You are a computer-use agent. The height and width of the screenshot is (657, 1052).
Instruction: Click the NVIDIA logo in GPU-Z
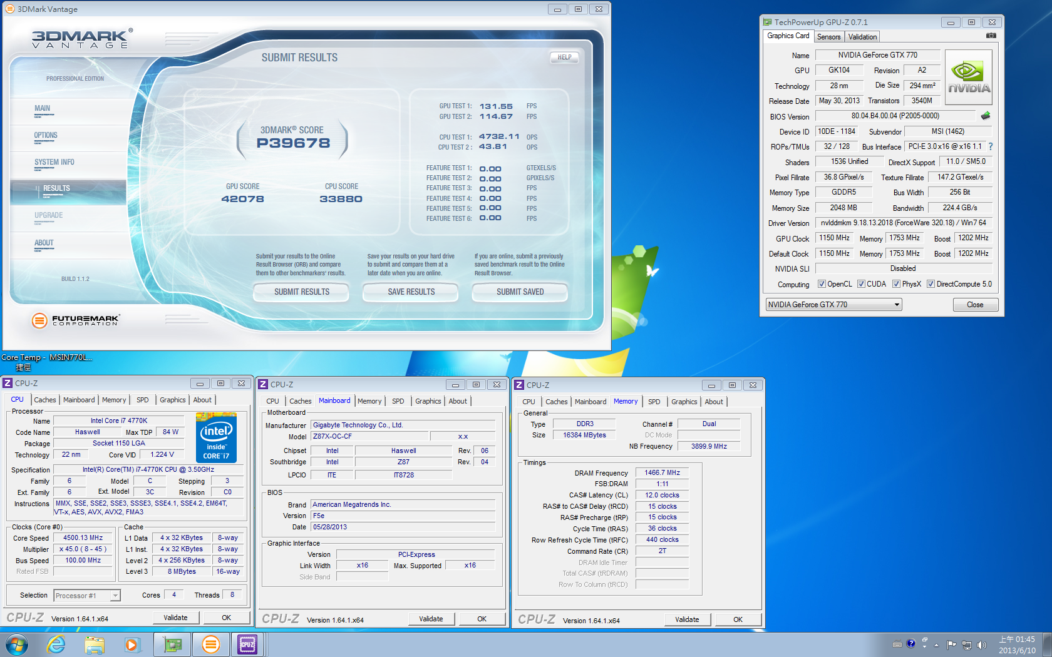(x=969, y=78)
